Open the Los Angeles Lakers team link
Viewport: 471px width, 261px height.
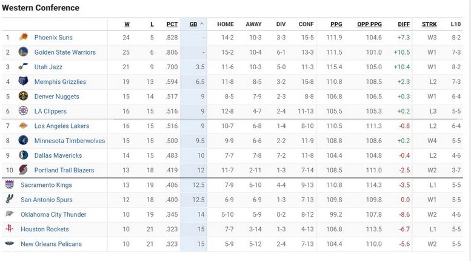[61, 126]
